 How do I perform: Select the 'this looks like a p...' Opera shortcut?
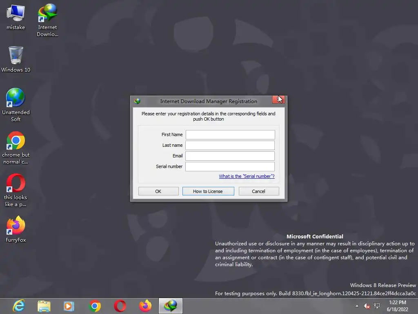(x=16, y=190)
